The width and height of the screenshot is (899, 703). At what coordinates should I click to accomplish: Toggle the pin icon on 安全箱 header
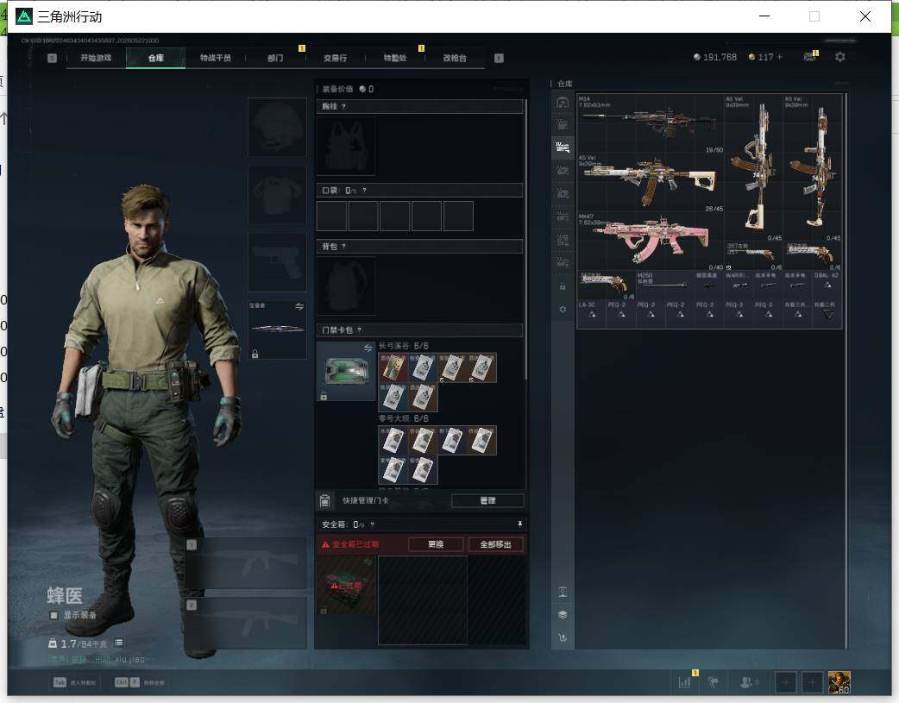(x=519, y=524)
